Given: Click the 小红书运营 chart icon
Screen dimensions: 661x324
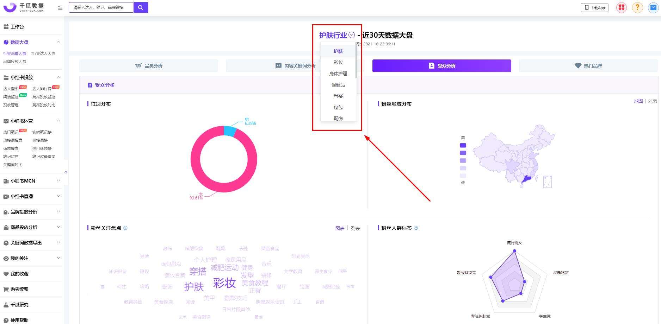Looking at the screenshot, I should (x=6, y=121).
